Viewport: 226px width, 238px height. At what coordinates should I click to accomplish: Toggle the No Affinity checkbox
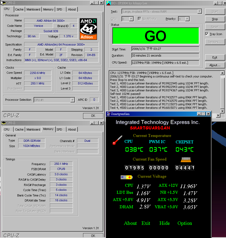(x=139, y=19)
